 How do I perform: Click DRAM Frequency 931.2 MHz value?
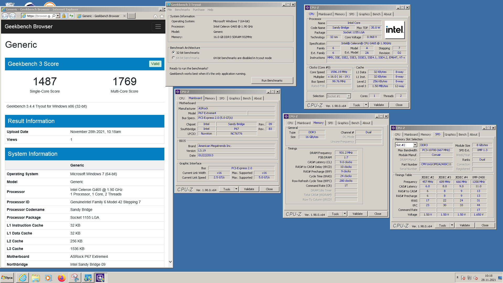[x=346, y=153]
